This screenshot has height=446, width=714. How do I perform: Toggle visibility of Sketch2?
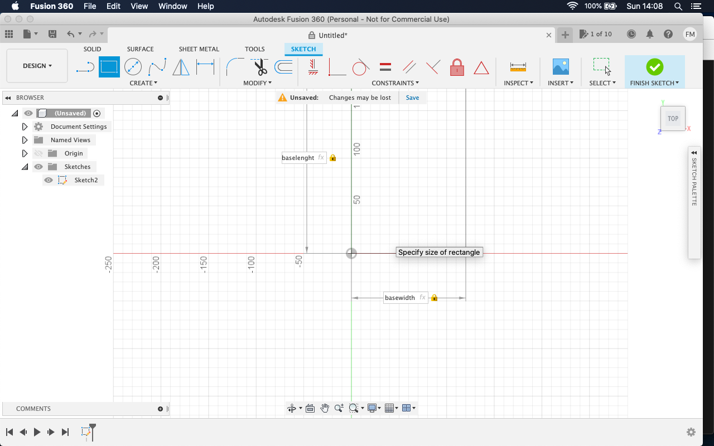click(x=49, y=180)
